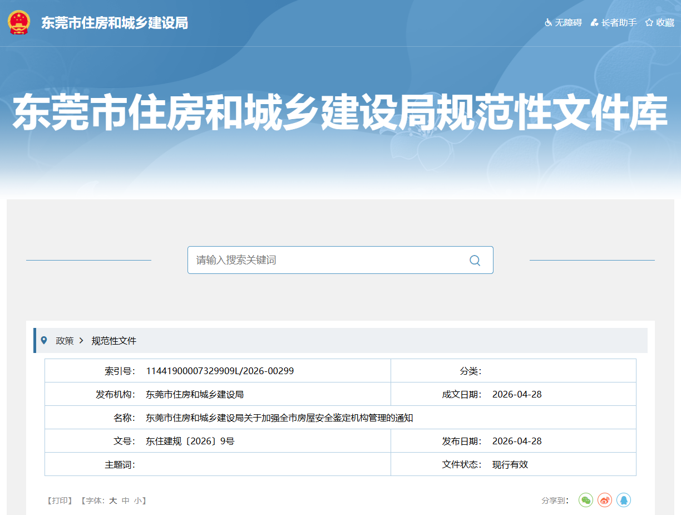Select 发布日期 value 2026-04-28
The width and height of the screenshot is (681, 515).
point(517,441)
